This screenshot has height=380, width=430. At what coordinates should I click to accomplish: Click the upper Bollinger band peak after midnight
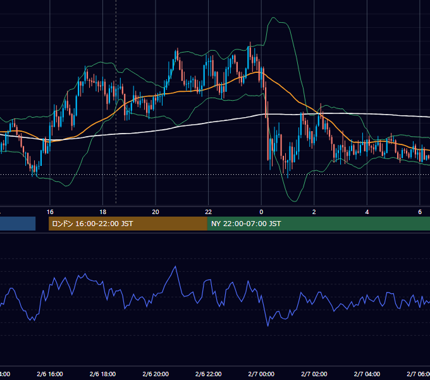click(x=273, y=18)
